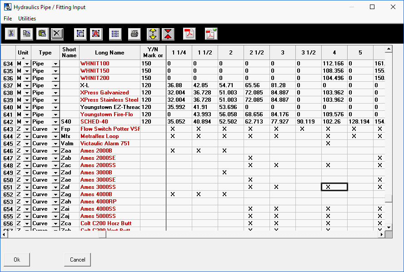Select the Short Name column header
The height and width of the screenshot is (272, 404).
[x=70, y=53]
